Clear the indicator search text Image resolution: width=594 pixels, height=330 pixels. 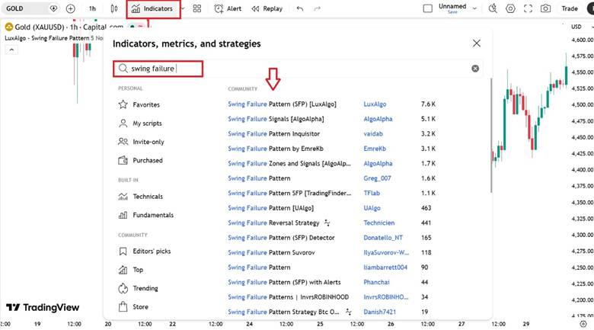tap(475, 69)
